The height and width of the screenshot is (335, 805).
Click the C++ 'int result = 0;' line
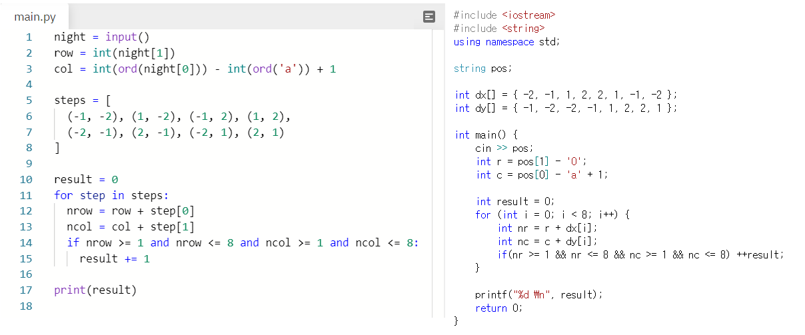(515, 201)
